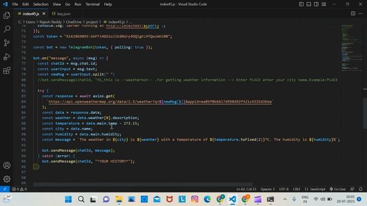The height and width of the screenshot is (206, 367).
Task: Open ENG IN language switcher in tray
Action: coord(304,199)
